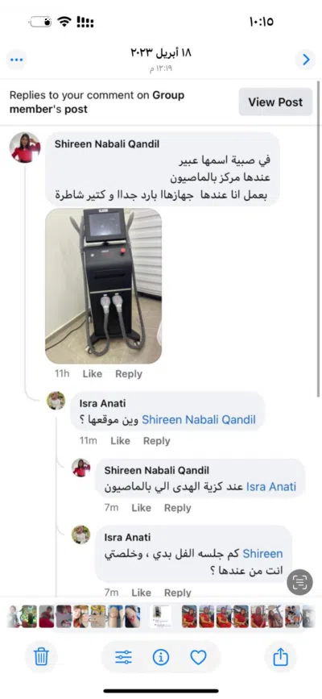This screenshot has height=699, width=322.
Task: Tap Shireen Nabali Qandil's profile picture
Action: coord(26,148)
